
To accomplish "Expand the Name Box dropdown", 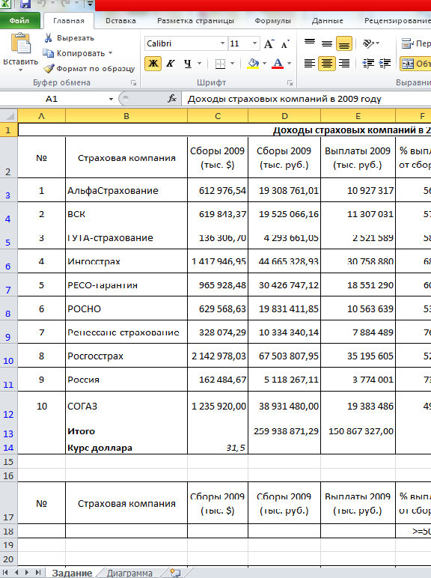I will tap(111, 99).
